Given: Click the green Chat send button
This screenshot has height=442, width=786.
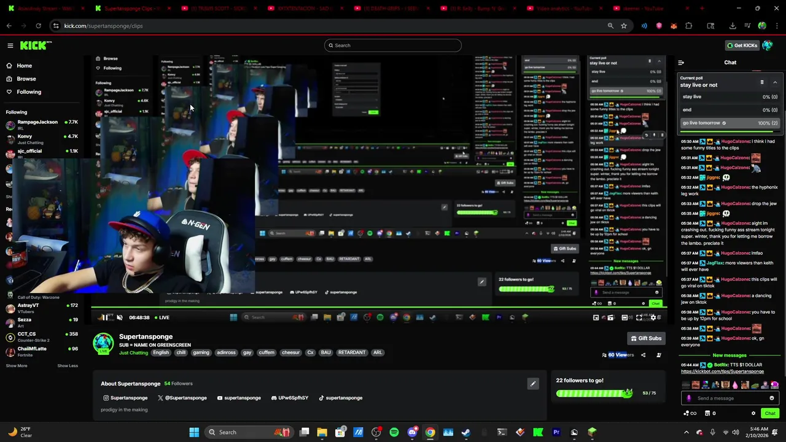Looking at the screenshot, I should tap(770, 413).
